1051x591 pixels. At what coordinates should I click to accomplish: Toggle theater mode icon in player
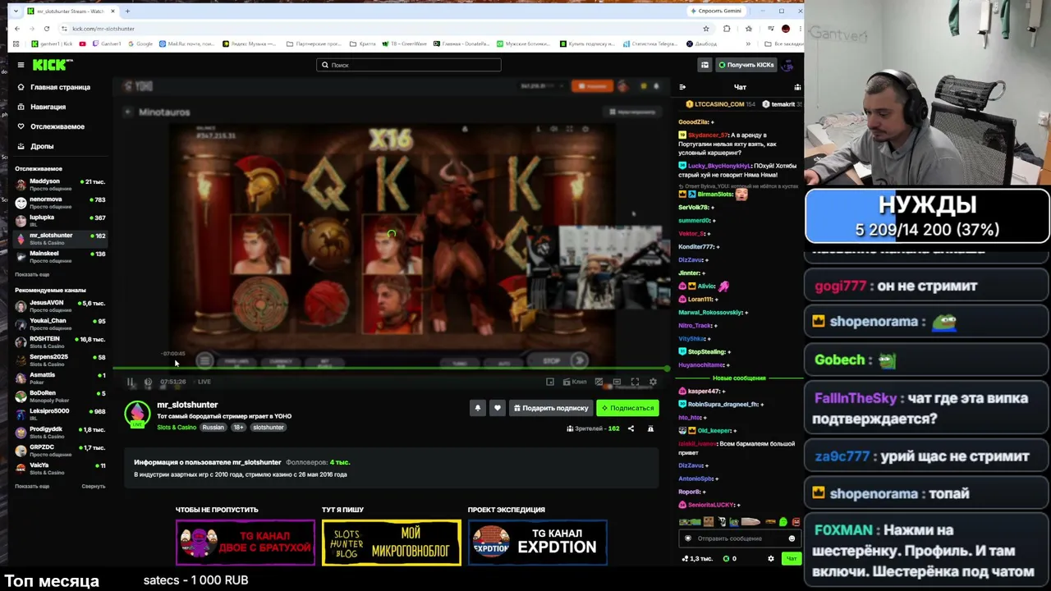pyautogui.click(x=617, y=382)
